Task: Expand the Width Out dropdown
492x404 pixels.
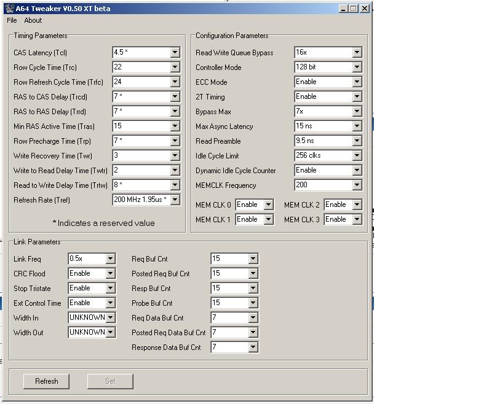Action: [111, 332]
